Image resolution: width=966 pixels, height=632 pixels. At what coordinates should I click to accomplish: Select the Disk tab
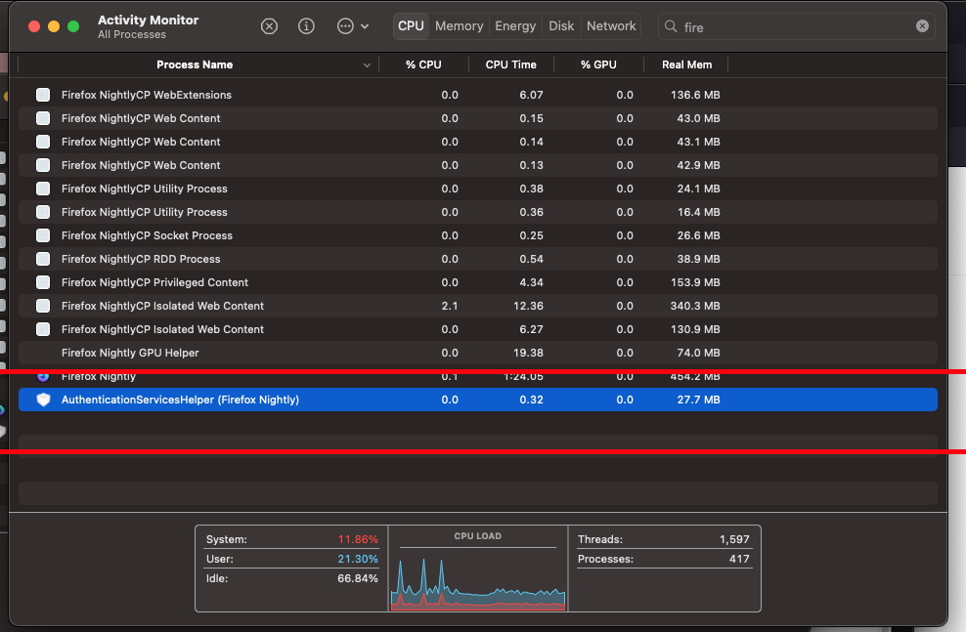[561, 26]
